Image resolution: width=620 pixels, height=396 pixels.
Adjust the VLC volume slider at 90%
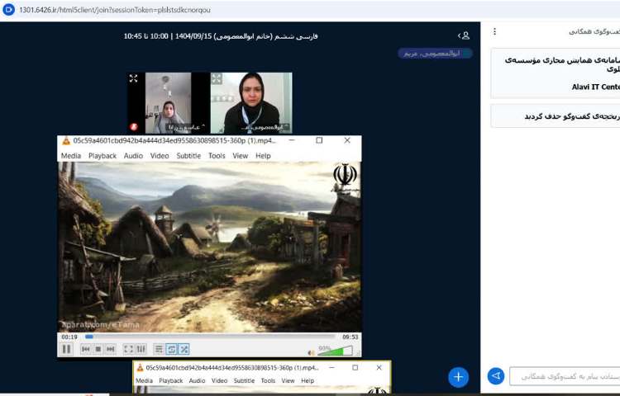click(x=336, y=351)
